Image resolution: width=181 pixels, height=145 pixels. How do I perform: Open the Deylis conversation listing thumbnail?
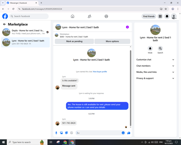click(6, 32)
